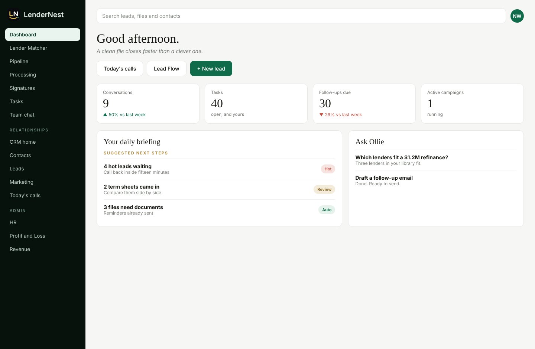Click the Auto badge
The width and height of the screenshot is (535, 349).
coord(327,210)
